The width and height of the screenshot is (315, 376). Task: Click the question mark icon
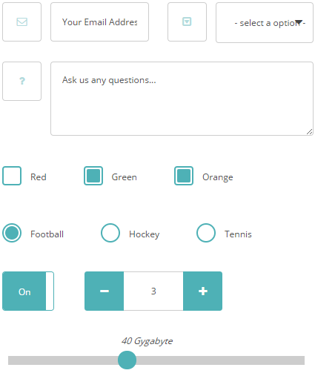pyautogui.click(x=22, y=81)
